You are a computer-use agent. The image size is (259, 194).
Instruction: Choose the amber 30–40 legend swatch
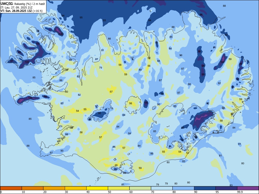pos(76,188)
